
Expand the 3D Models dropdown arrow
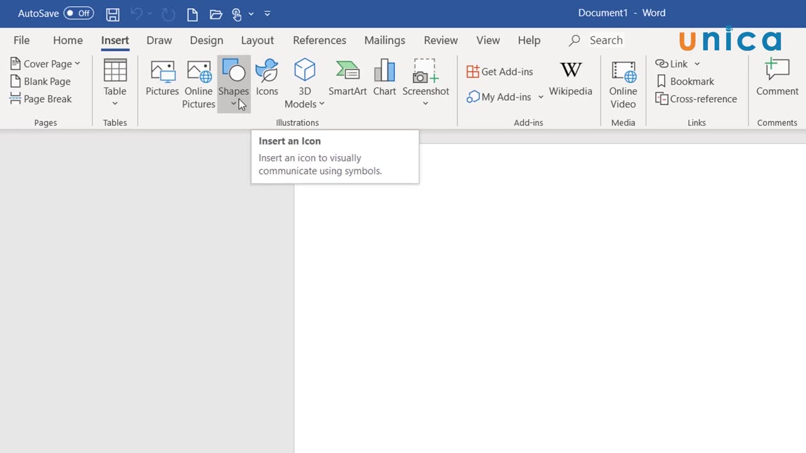click(322, 104)
